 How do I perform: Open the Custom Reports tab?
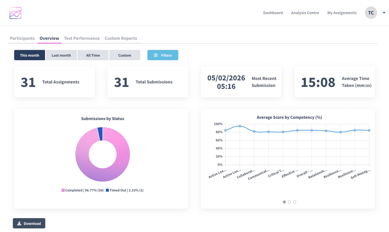click(x=121, y=38)
